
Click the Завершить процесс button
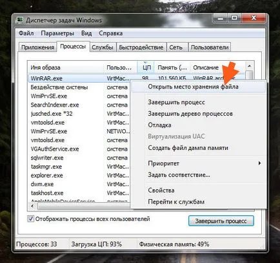point(221,221)
